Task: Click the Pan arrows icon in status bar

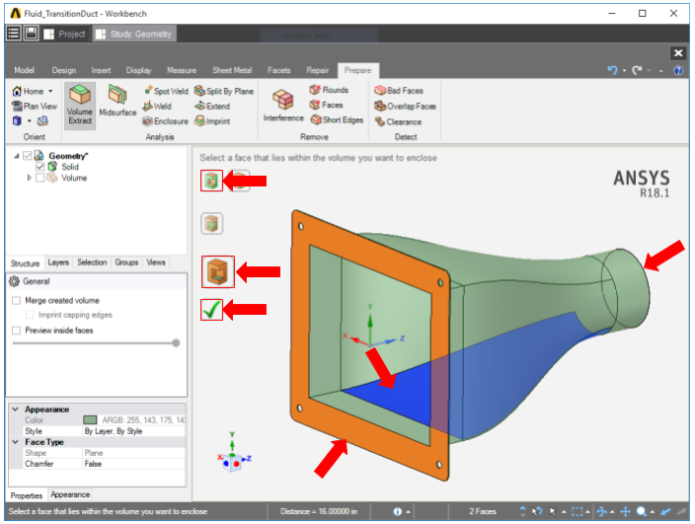Action: (625, 511)
